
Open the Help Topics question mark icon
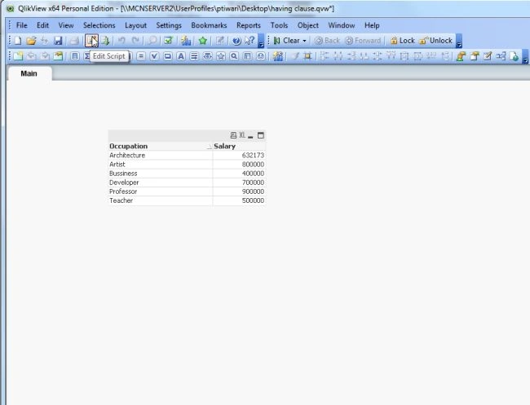[236, 41]
